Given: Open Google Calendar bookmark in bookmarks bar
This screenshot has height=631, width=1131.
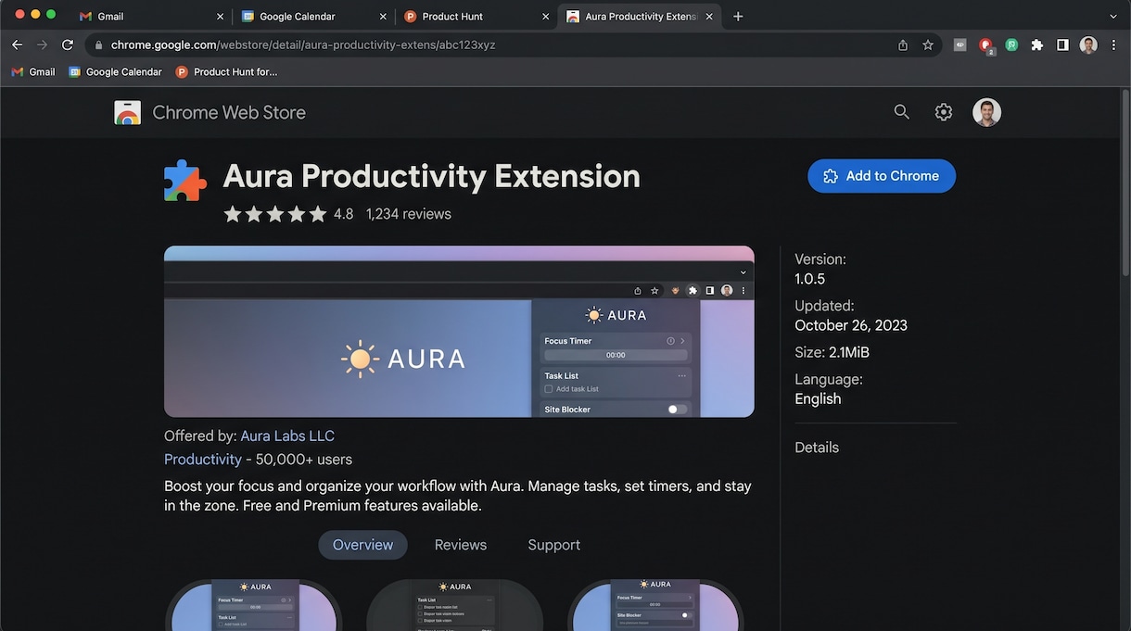Looking at the screenshot, I should pos(115,71).
